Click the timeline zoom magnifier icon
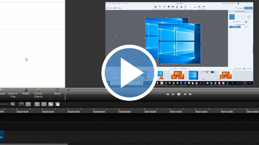Image resolution: width=259 pixels, height=145 pixels. (13, 104)
